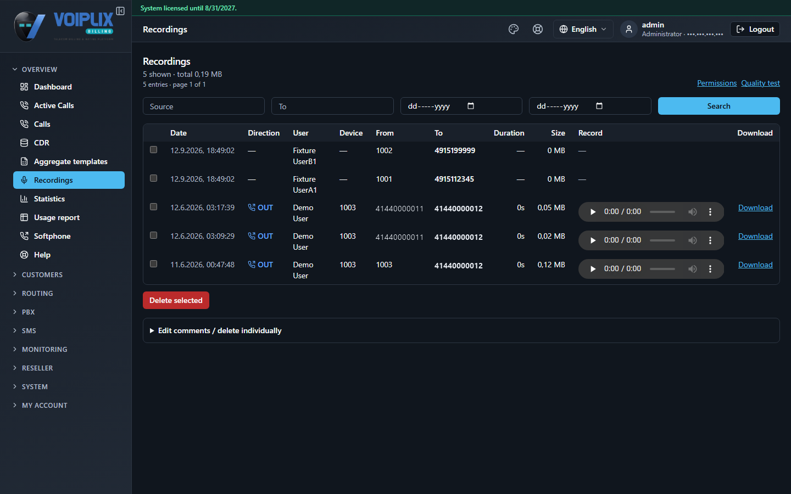The height and width of the screenshot is (494, 791).
Task: Play the 12.6.2026, 03:17:39 recording
Action: (593, 212)
